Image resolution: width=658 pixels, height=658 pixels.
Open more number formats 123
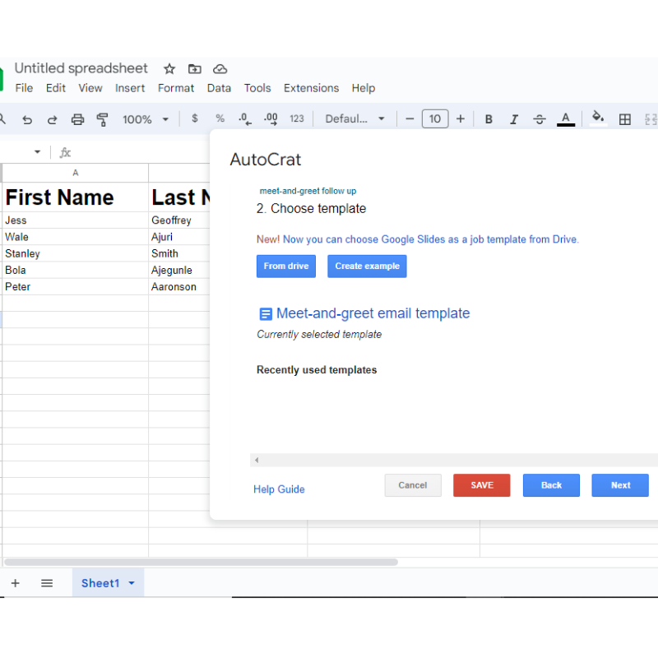[297, 118]
